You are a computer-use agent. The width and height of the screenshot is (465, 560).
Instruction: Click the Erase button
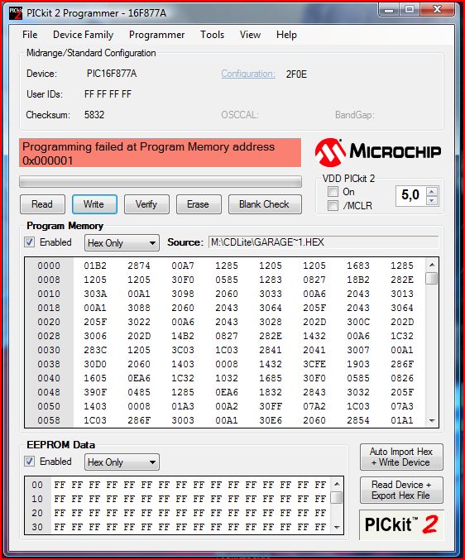point(199,204)
